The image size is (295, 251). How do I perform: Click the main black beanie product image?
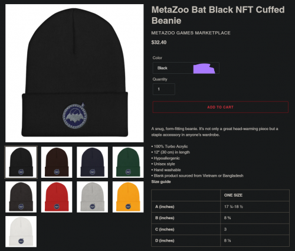[x=74, y=73]
